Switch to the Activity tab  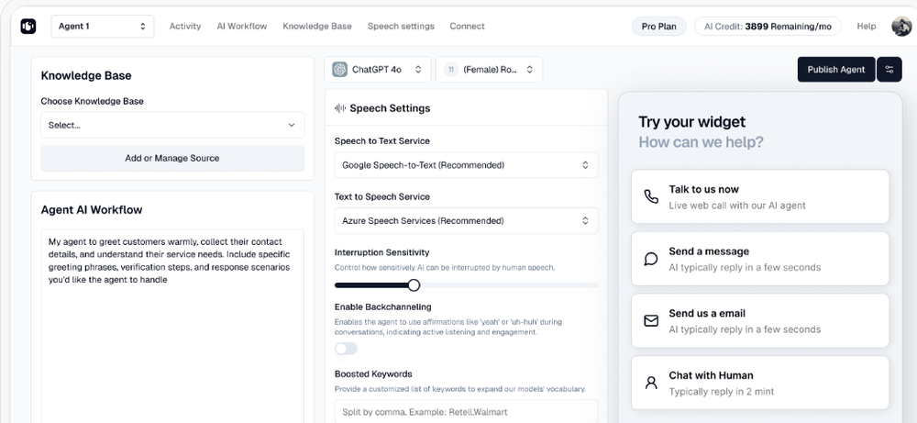pos(185,27)
